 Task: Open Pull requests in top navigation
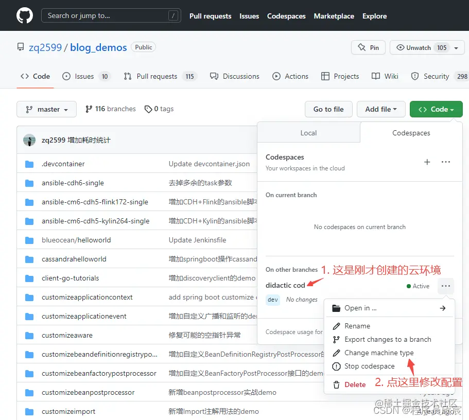pos(210,16)
